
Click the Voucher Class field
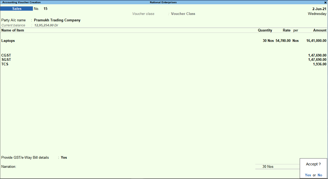[x=183, y=14]
